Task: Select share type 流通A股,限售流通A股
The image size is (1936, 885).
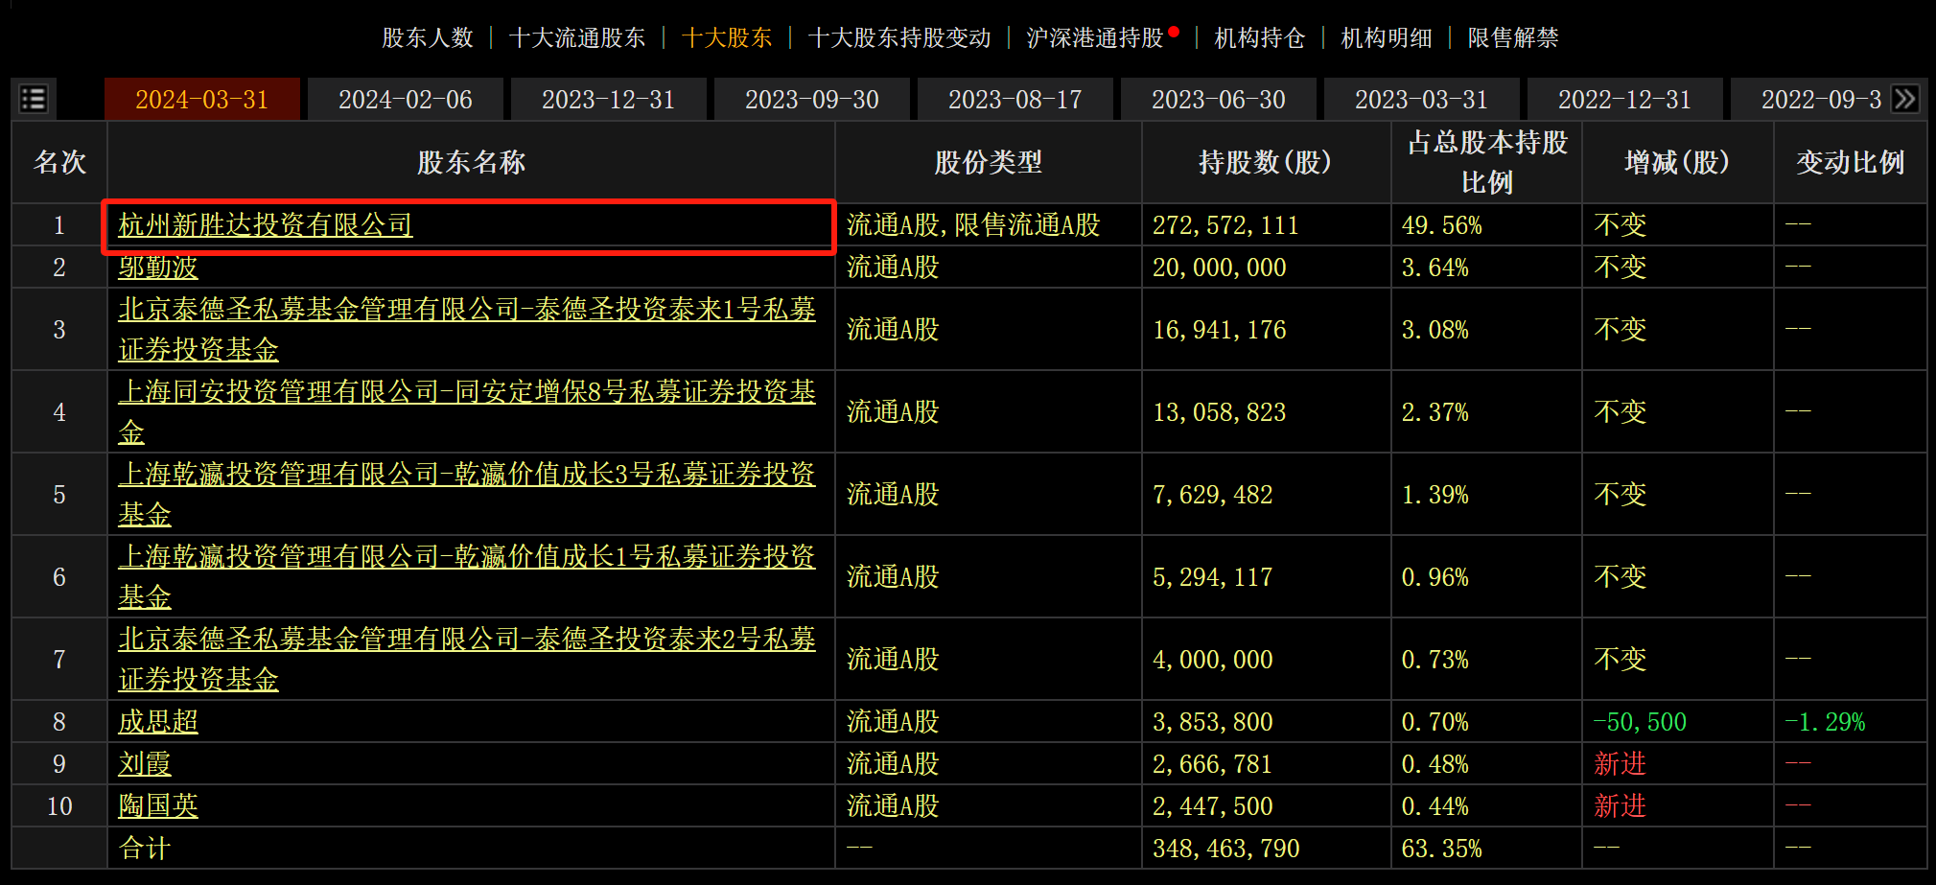Action: 973,225
